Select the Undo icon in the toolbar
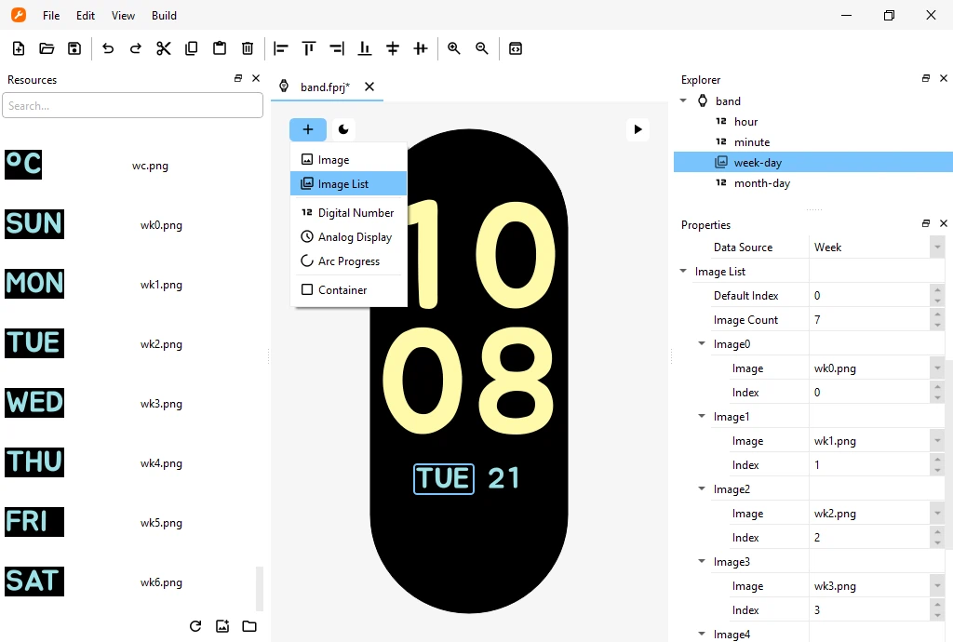 pyautogui.click(x=108, y=48)
